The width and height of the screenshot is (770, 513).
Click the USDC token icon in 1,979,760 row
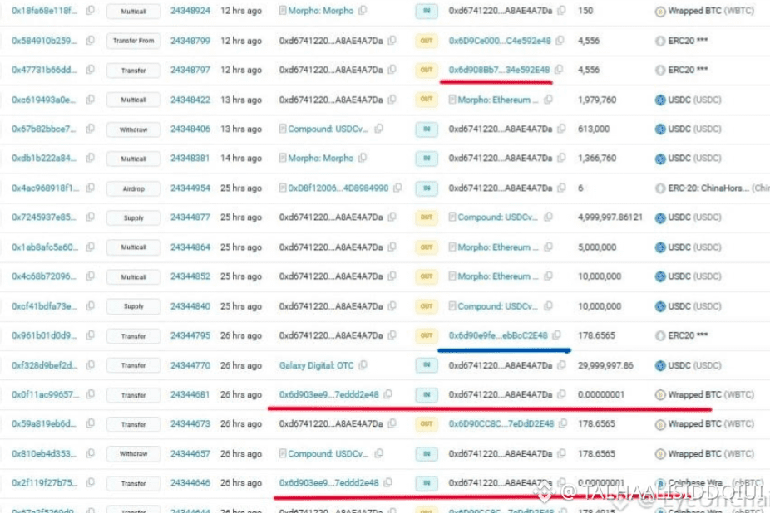click(x=660, y=100)
